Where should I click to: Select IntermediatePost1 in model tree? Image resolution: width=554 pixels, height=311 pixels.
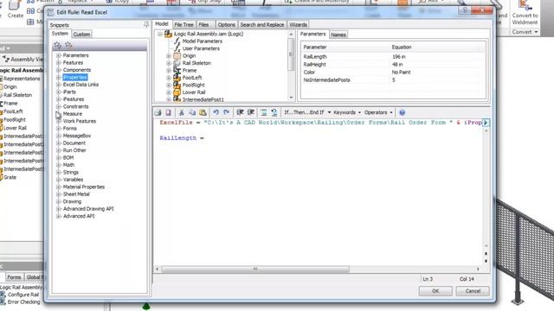[203, 100]
